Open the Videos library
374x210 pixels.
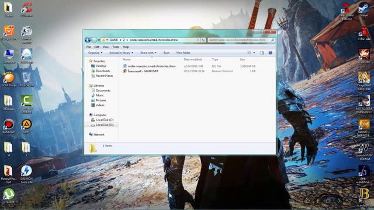click(x=100, y=105)
